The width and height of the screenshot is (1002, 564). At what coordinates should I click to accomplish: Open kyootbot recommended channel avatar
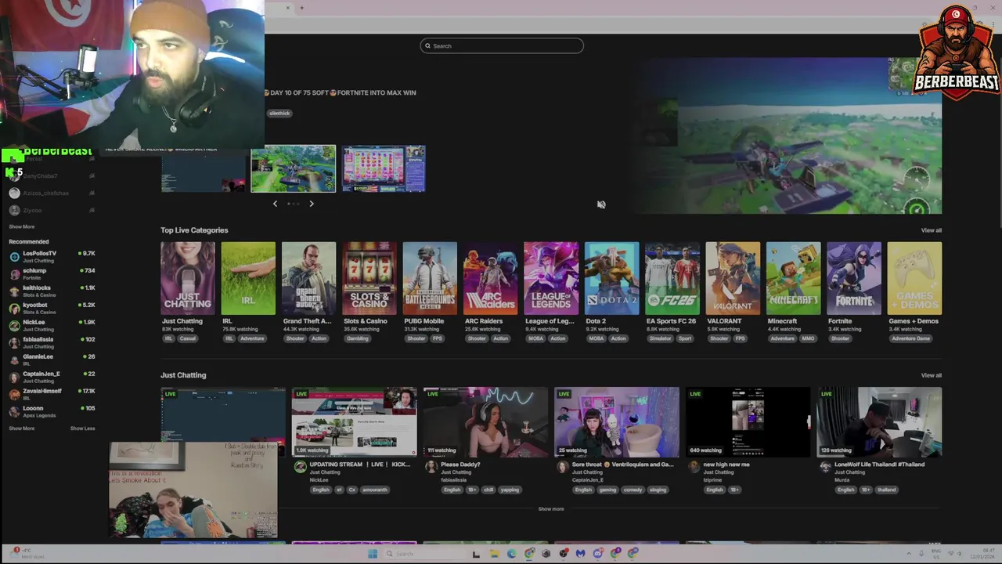pyautogui.click(x=14, y=308)
